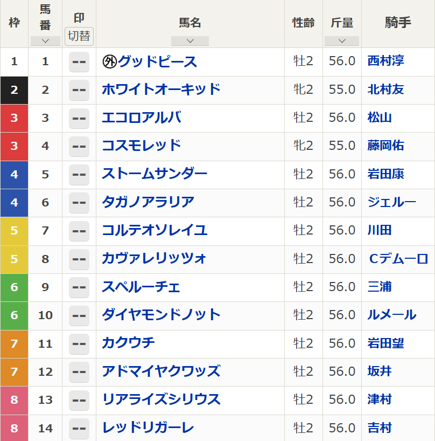Open horse page for エコロアルバ

(141, 118)
